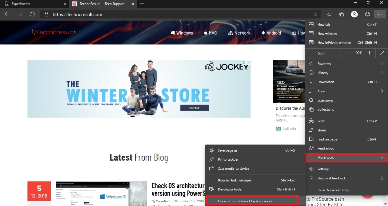Click the Forward navigation arrow
The height and width of the screenshot is (206, 388).
click(19, 14)
